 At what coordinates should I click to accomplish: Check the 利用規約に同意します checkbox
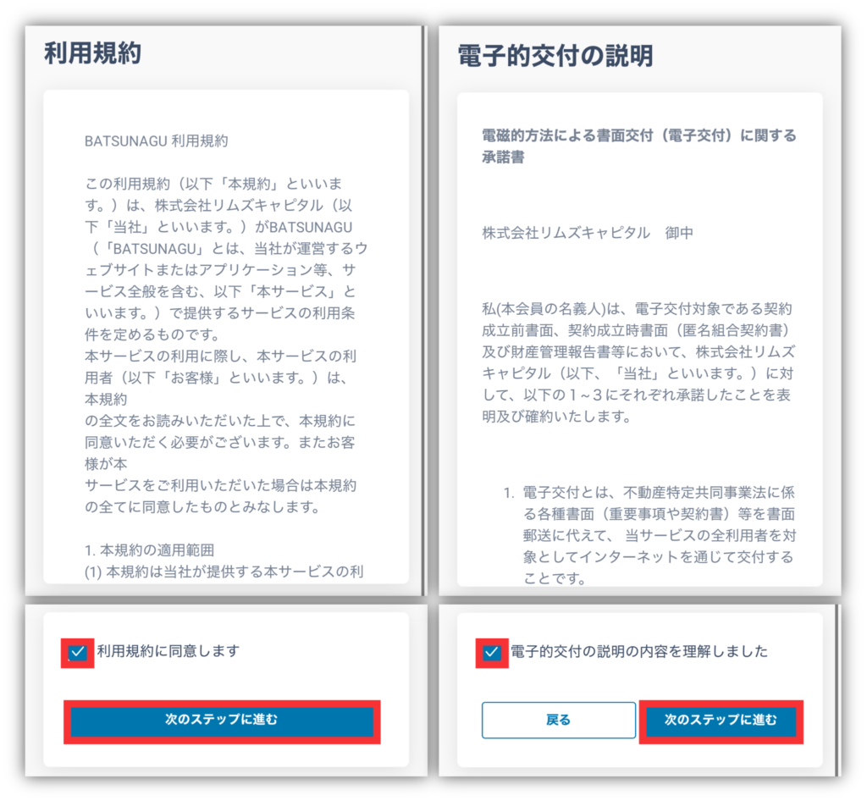tap(78, 652)
